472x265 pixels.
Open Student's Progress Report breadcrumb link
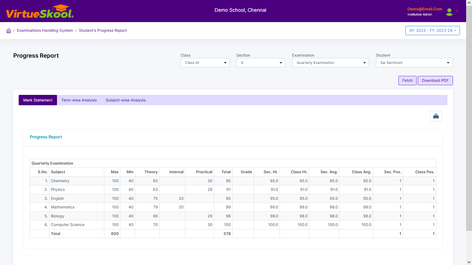[103, 30]
